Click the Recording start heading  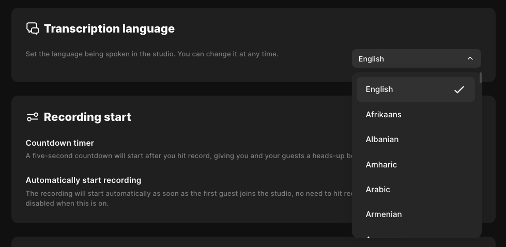coord(87,117)
